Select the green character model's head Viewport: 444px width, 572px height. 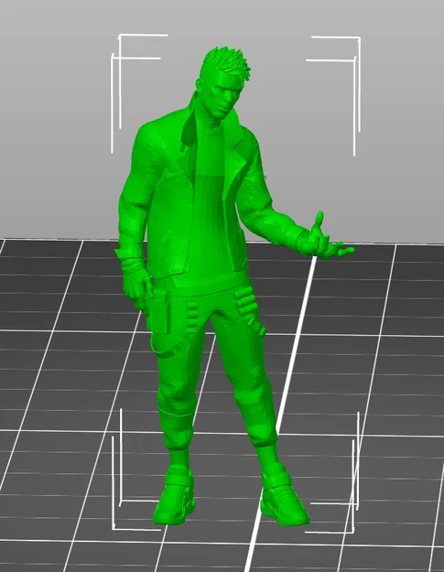[x=221, y=83]
